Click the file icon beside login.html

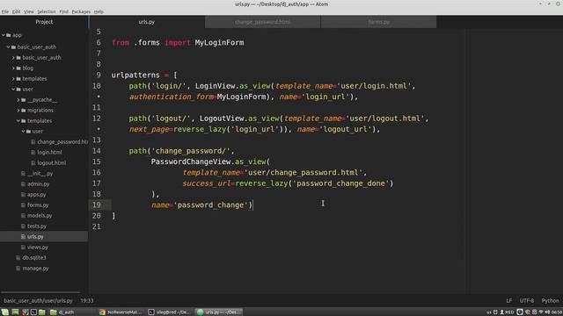33,152
